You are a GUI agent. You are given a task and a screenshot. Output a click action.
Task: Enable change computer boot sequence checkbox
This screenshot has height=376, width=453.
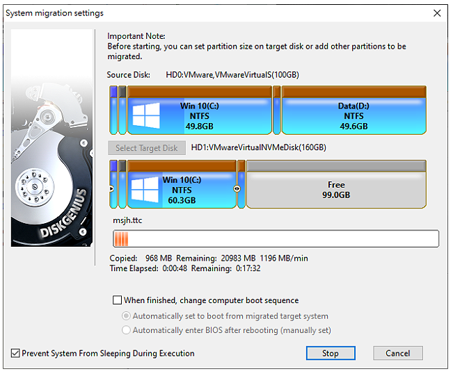coord(117,300)
